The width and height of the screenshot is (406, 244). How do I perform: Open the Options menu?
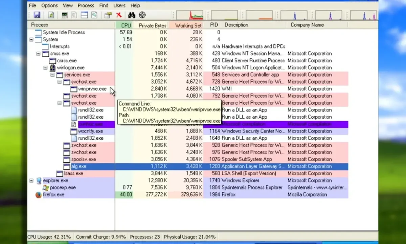49,5
